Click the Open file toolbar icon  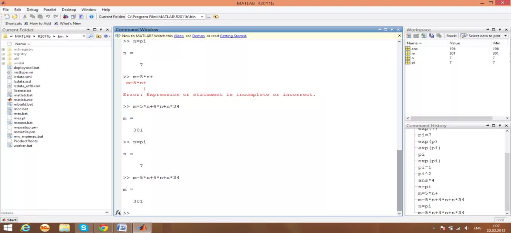[15, 17]
